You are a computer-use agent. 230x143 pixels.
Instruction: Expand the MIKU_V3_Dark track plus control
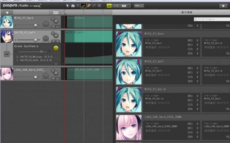coord(53,27)
